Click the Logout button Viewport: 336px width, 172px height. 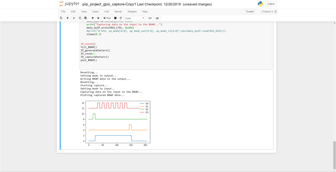[271, 4]
